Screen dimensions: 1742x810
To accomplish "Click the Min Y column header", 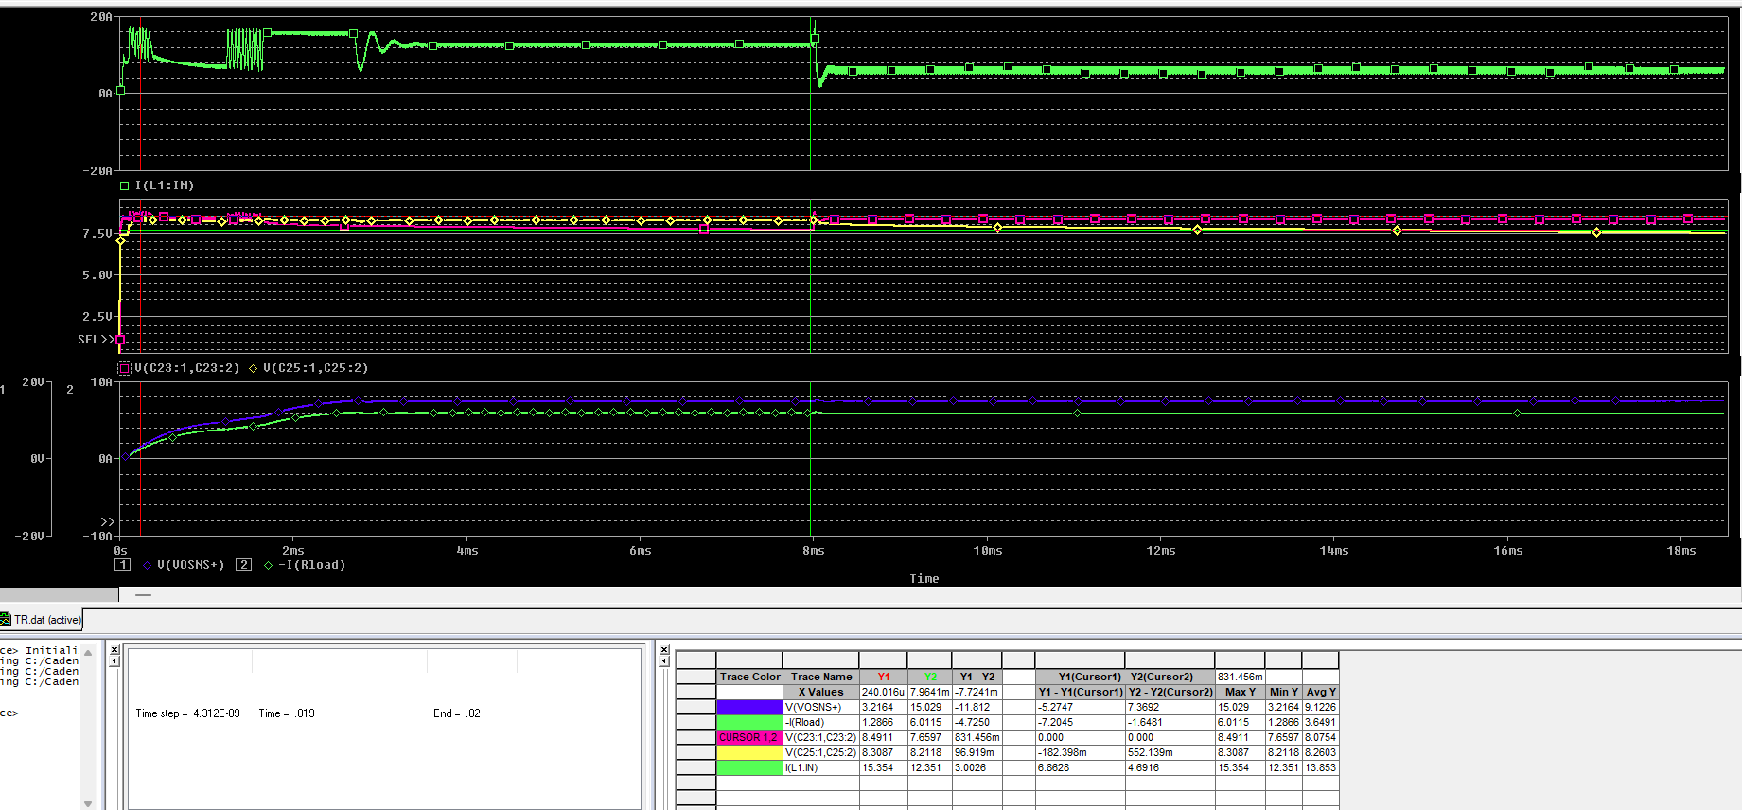I will point(1283,692).
